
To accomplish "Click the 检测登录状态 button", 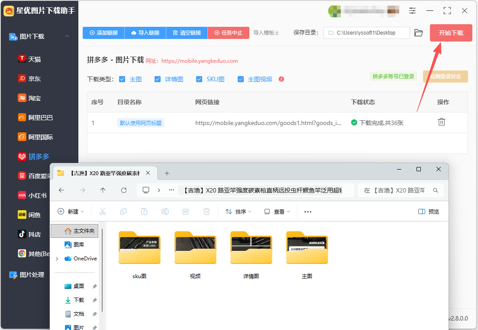I will (446, 77).
